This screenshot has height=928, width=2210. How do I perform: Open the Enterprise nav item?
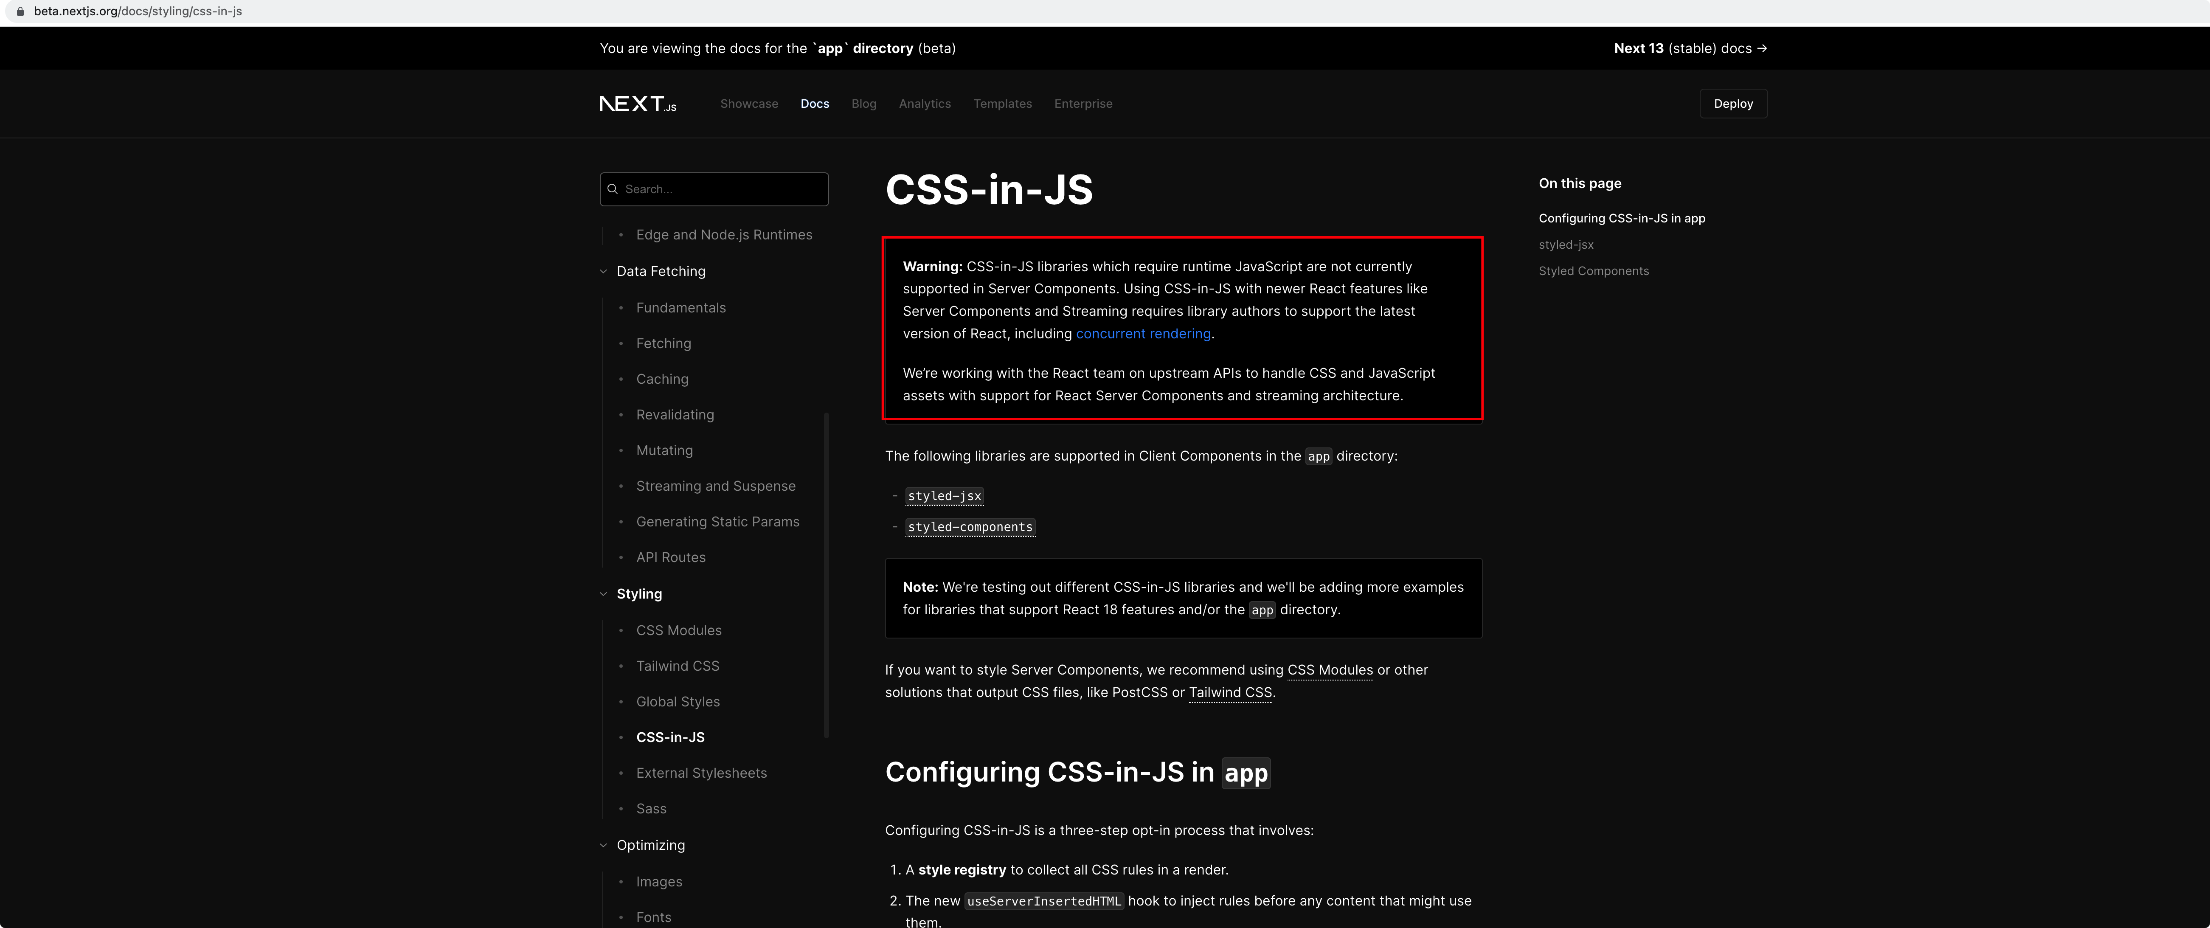(x=1083, y=104)
